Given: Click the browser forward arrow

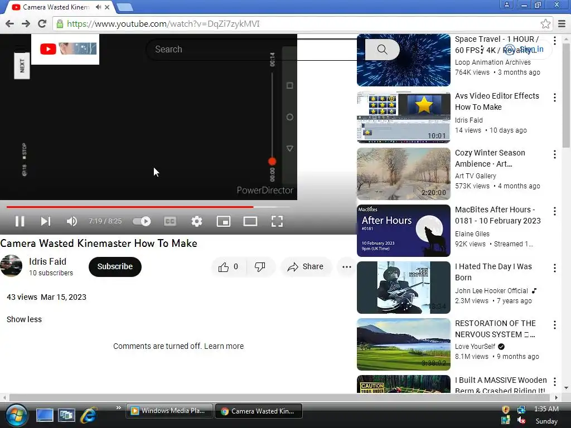Looking at the screenshot, I should tap(26, 23).
